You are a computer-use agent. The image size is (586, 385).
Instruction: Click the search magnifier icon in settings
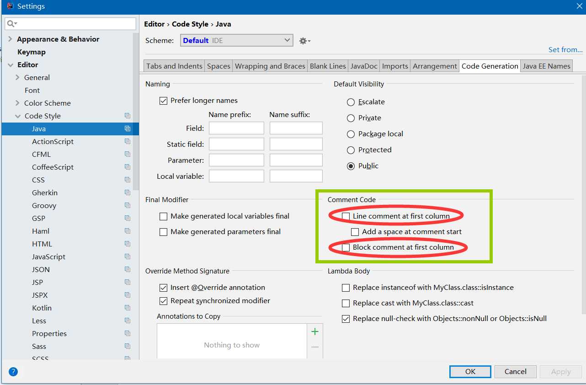click(x=12, y=23)
